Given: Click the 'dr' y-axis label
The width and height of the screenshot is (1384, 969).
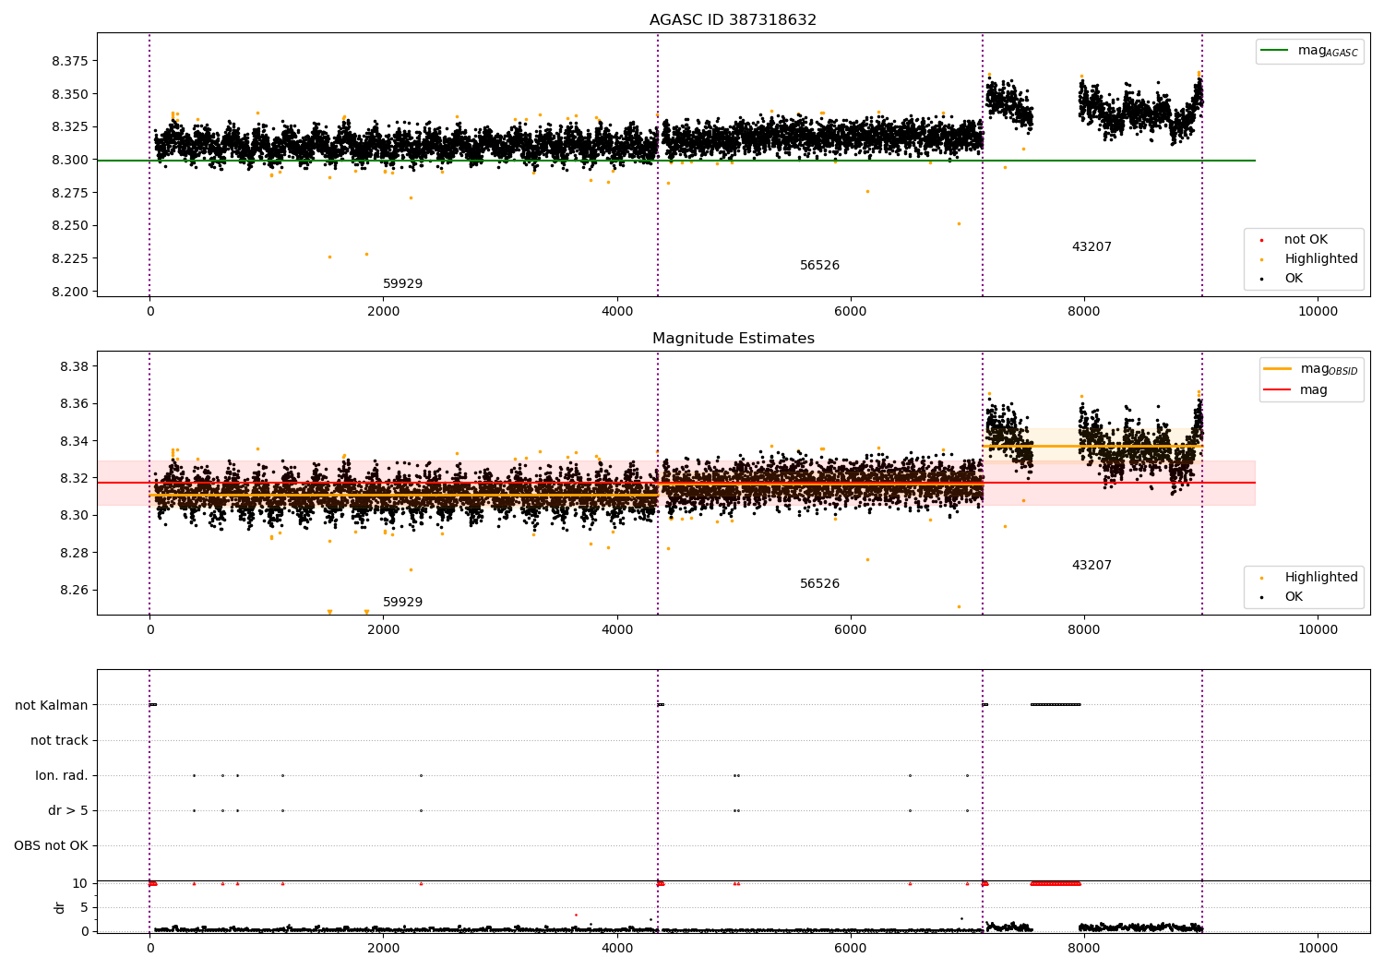Looking at the screenshot, I should pyautogui.click(x=60, y=908).
